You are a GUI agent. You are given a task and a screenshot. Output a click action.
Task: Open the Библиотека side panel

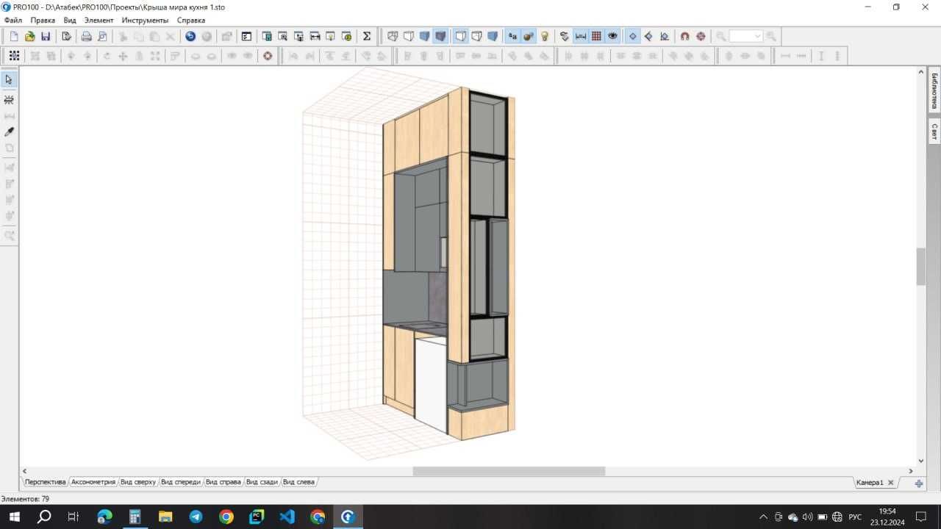pyautogui.click(x=934, y=91)
